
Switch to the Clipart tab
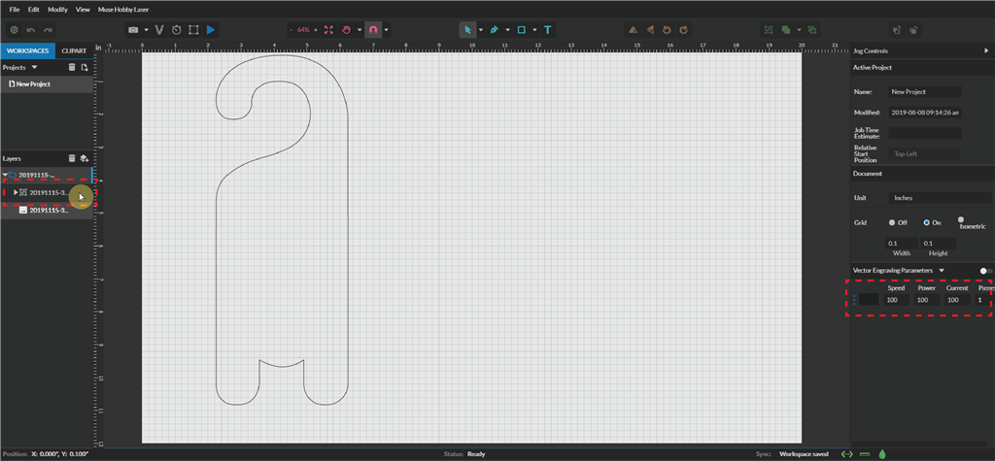coord(73,49)
